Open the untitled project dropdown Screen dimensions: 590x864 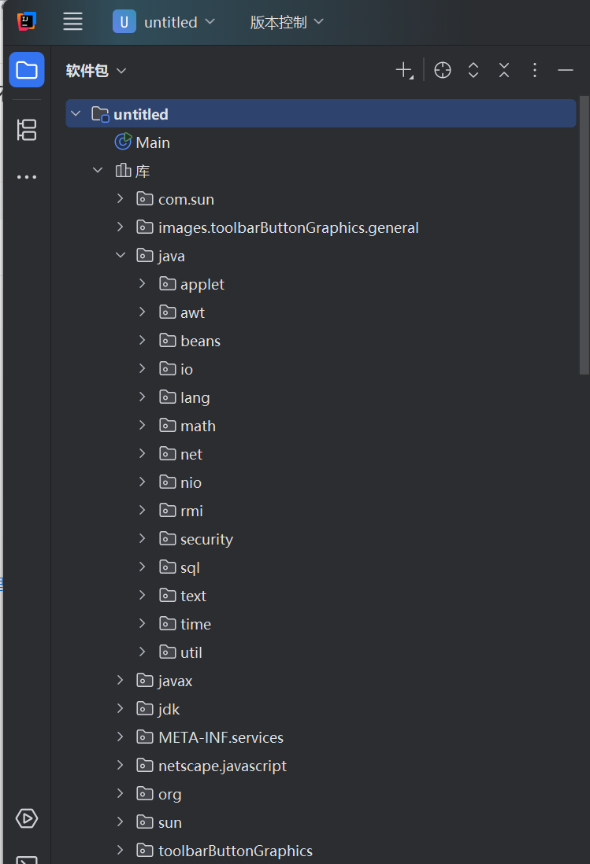tap(164, 22)
